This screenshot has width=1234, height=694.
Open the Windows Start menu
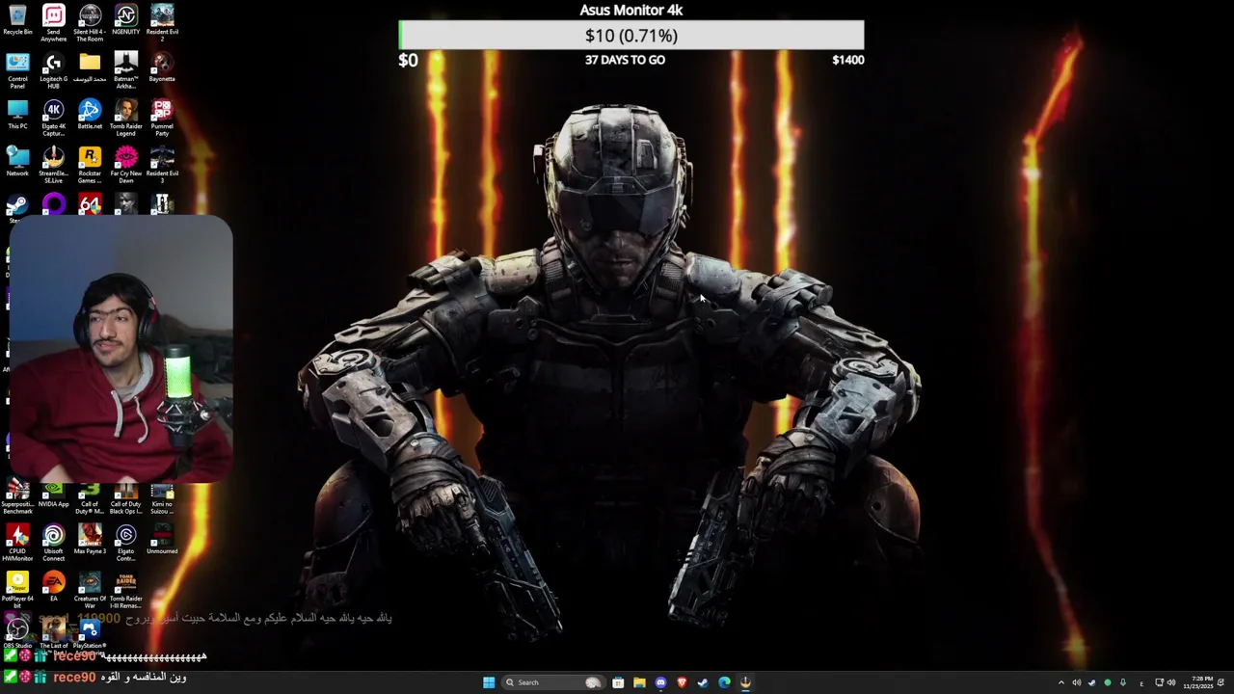coord(489,682)
